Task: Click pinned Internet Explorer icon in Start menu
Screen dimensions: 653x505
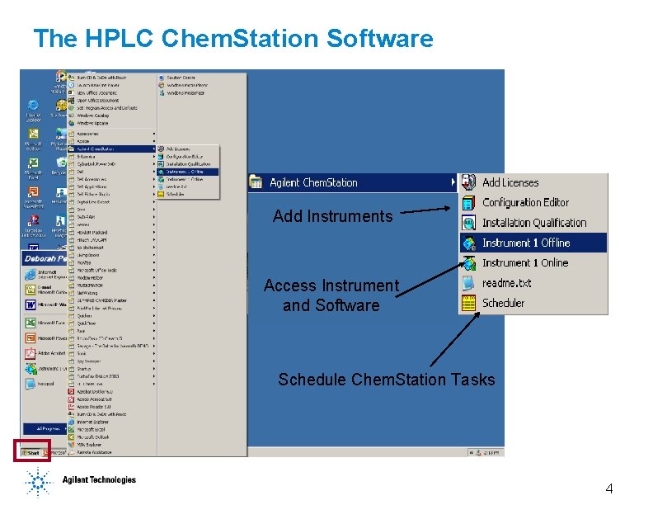Action: (x=31, y=274)
